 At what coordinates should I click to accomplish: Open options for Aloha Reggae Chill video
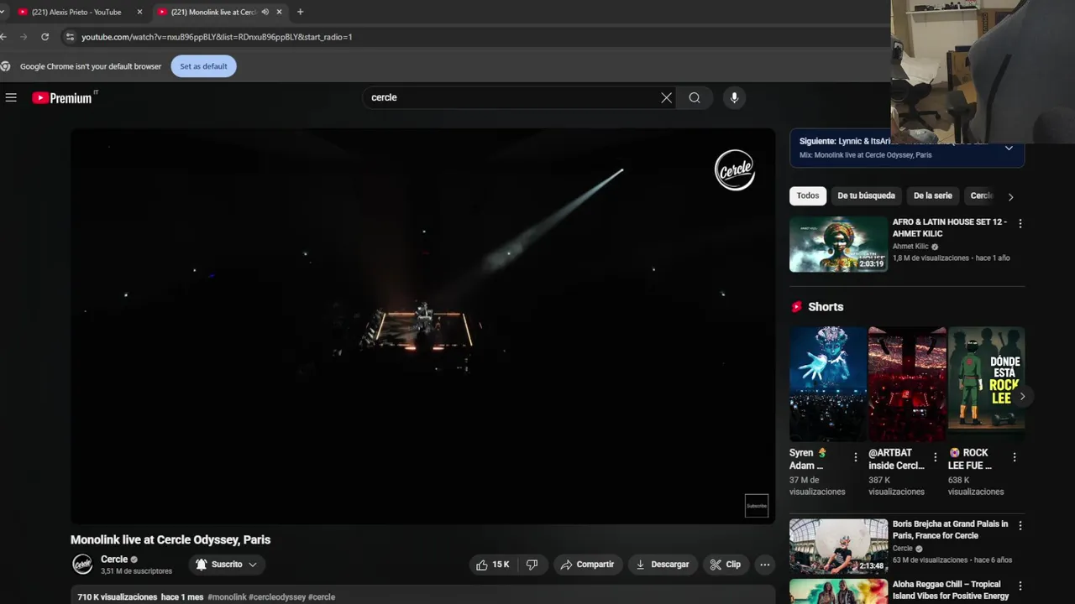pyautogui.click(x=1020, y=586)
